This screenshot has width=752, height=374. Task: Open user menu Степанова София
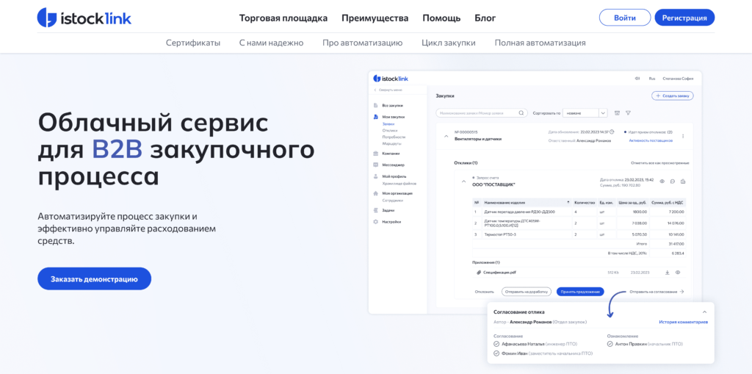coord(678,79)
